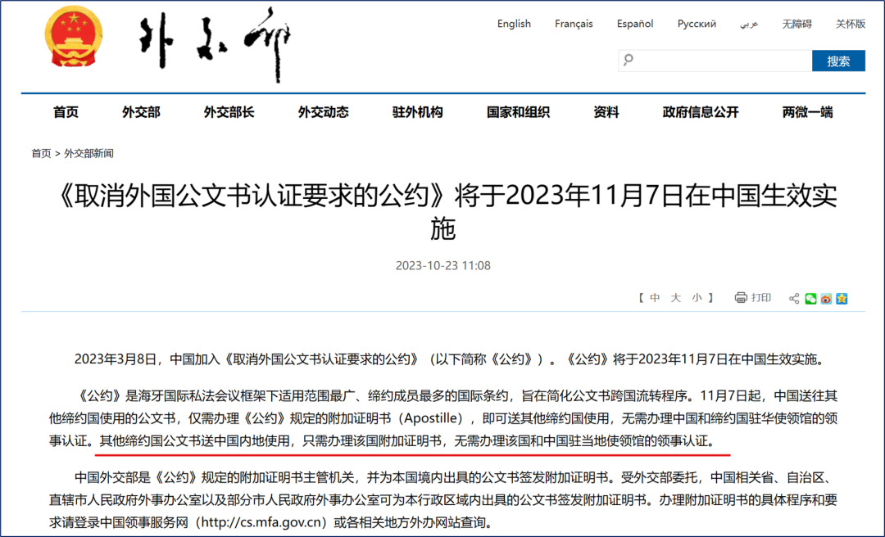Click the print article icon
This screenshot has height=537, width=885.
pos(741,299)
